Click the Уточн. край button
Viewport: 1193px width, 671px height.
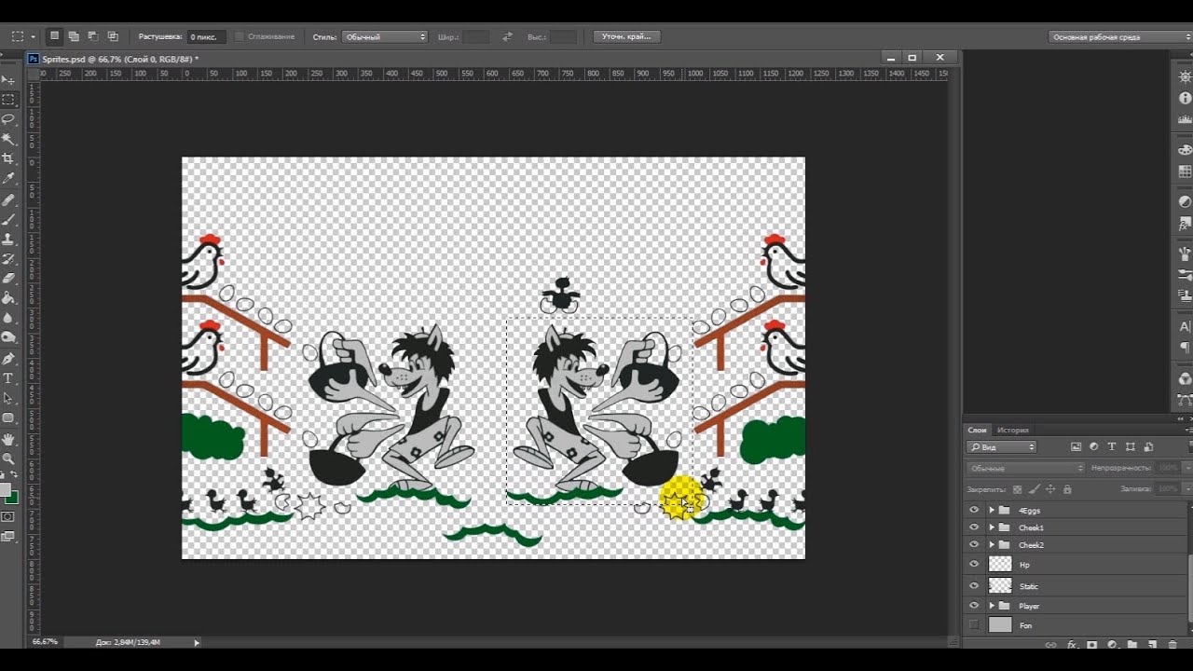pos(627,36)
